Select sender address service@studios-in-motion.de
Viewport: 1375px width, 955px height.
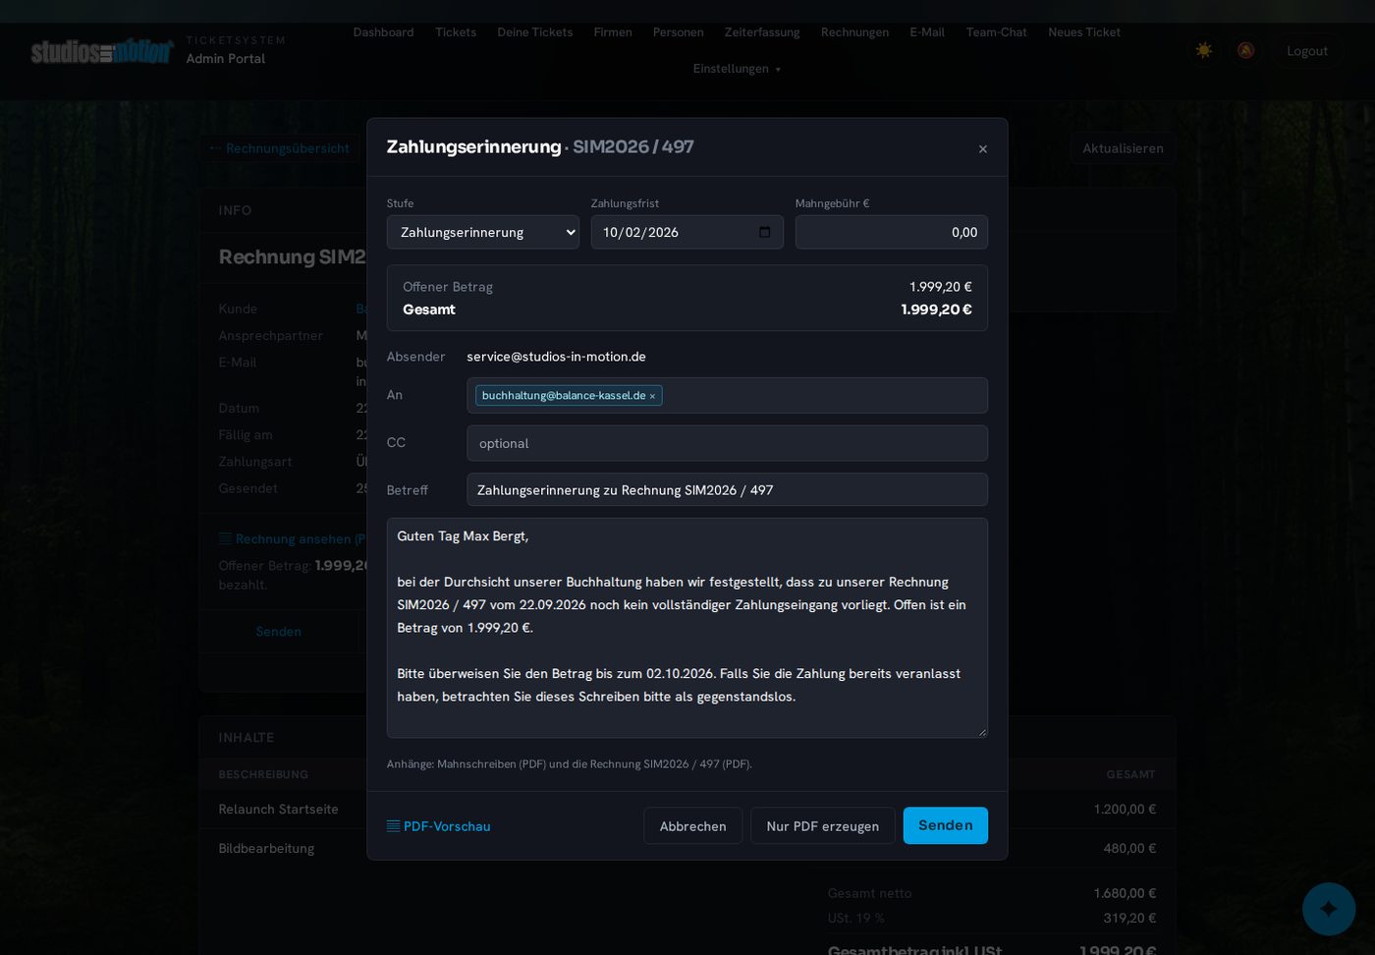point(556,357)
